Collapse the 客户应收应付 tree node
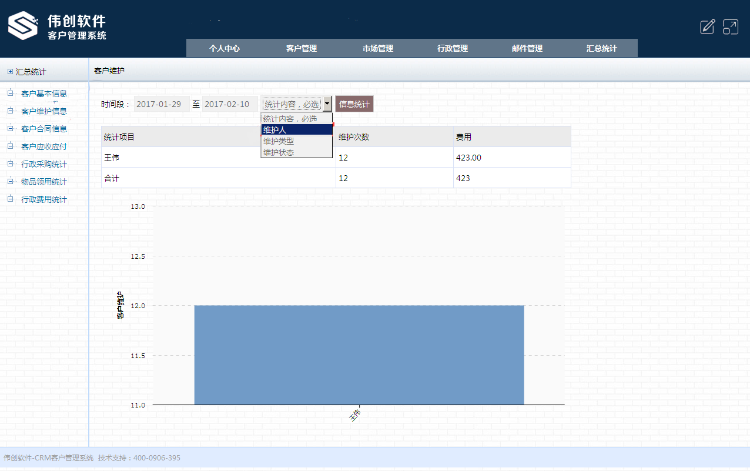Viewport: 750px width, 471px height. (9, 146)
